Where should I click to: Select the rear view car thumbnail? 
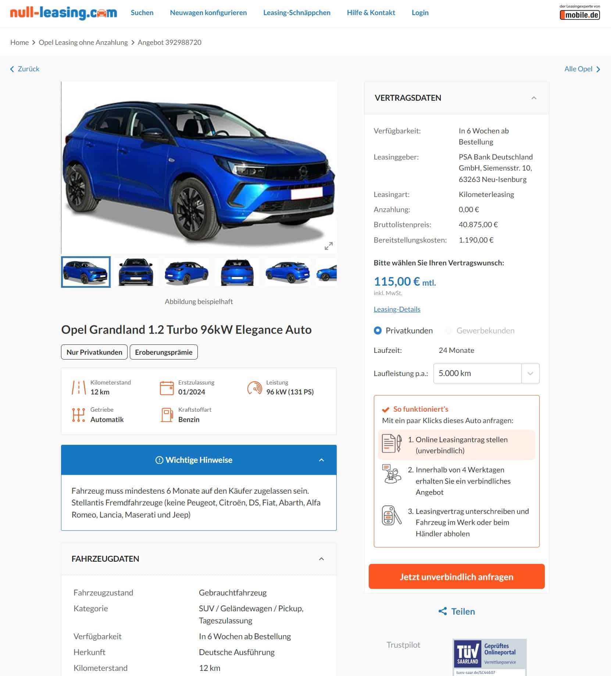click(237, 272)
